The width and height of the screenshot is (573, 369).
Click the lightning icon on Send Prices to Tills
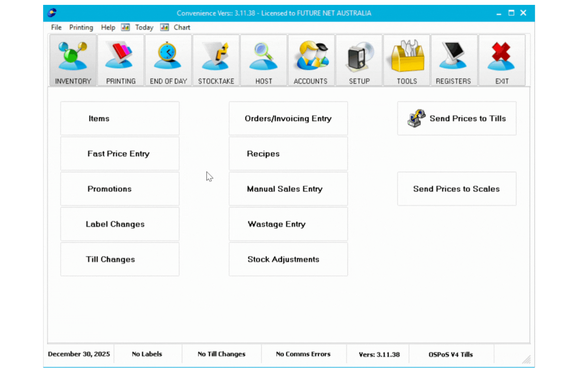[x=416, y=118]
